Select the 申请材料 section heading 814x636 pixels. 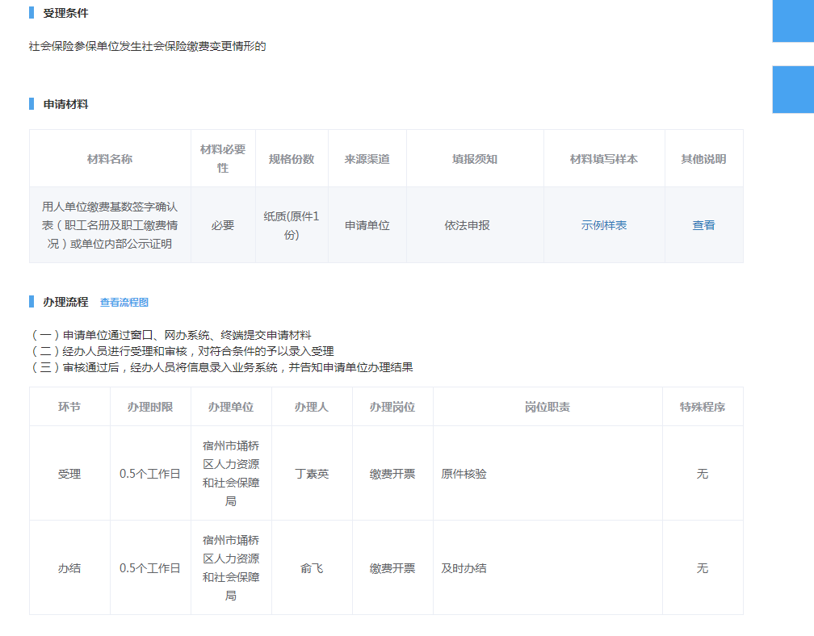65,104
